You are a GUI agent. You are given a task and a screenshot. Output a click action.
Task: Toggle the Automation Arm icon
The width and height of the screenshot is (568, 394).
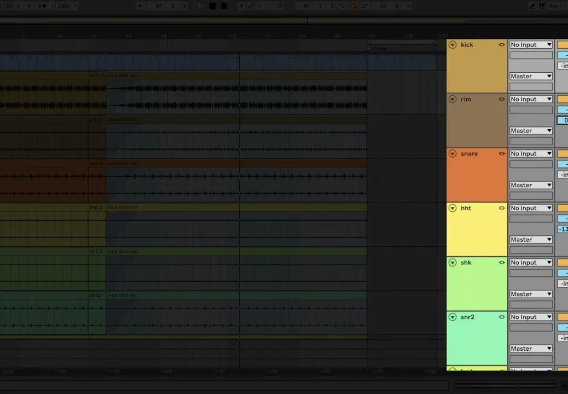[x=251, y=6]
